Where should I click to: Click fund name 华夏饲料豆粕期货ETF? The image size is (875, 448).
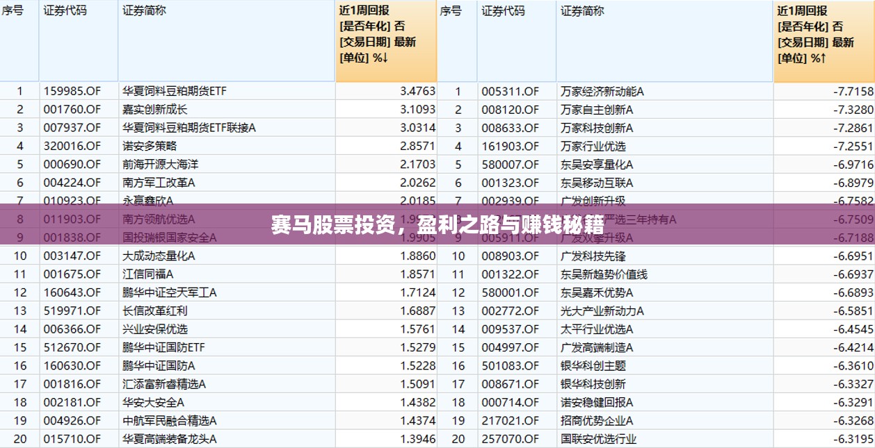pos(175,91)
